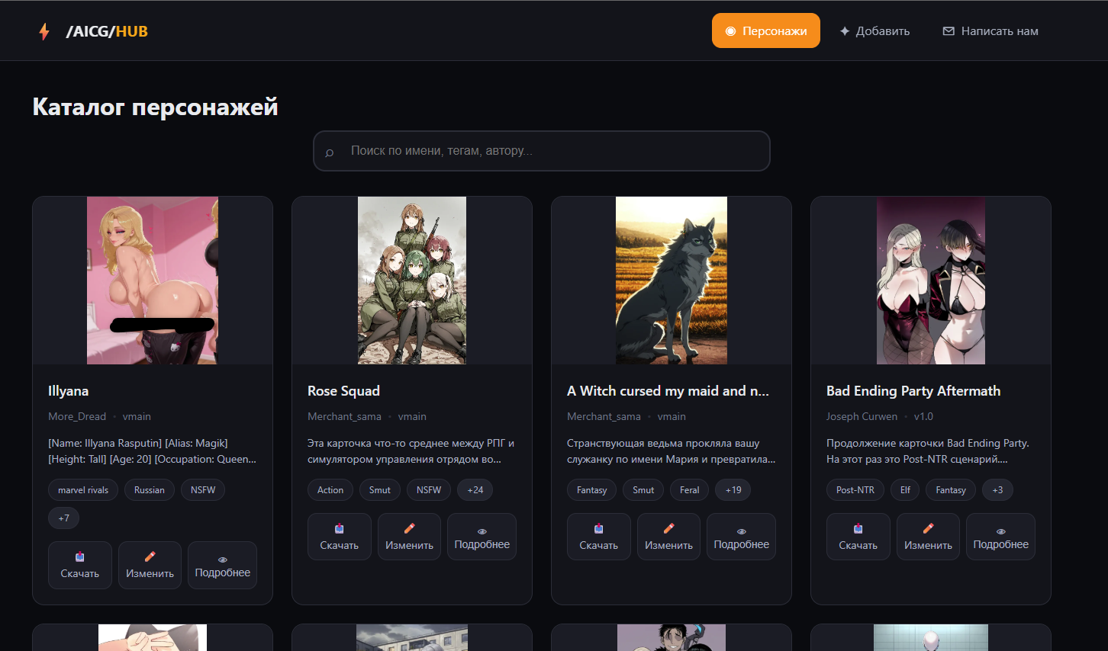Show the +3 more tags on Bad Ending Party
This screenshot has height=651, width=1108.
997,490
